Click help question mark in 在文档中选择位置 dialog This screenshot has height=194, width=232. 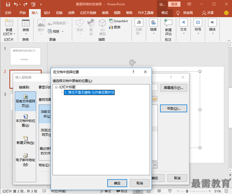pyautogui.click(x=133, y=72)
